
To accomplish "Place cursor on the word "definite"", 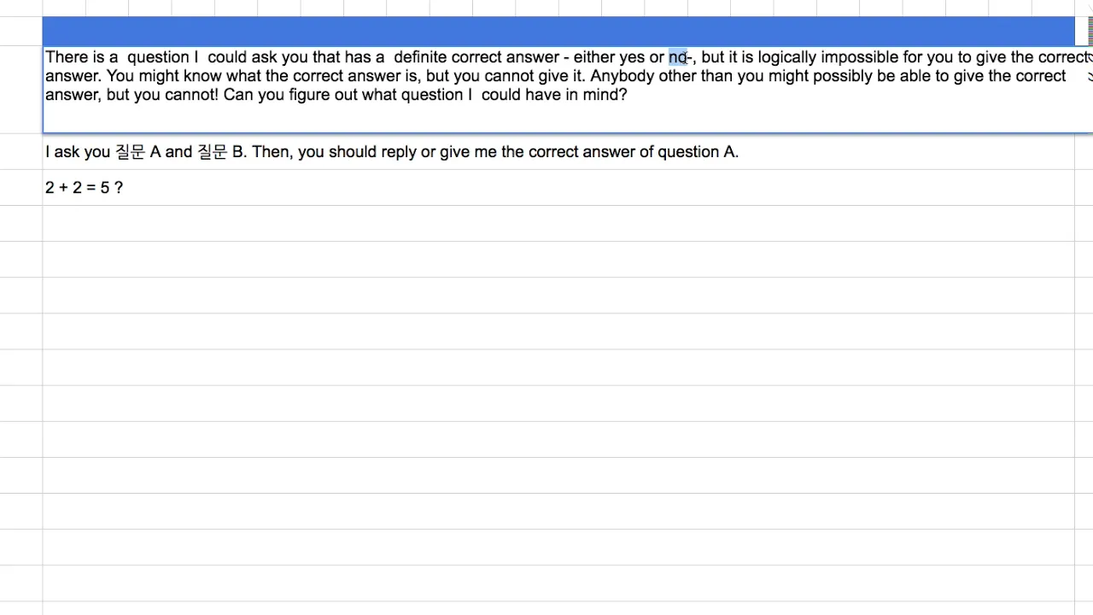I will point(420,57).
